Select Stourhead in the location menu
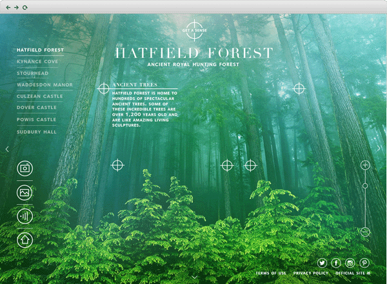The image size is (387, 284). (x=33, y=74)
